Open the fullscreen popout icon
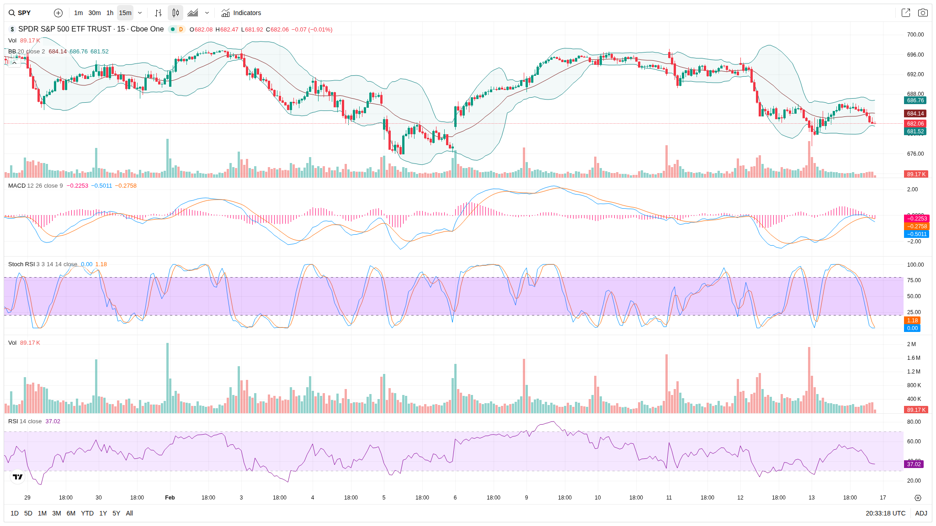This screenshot has height=526, width=936. [905, 13]
